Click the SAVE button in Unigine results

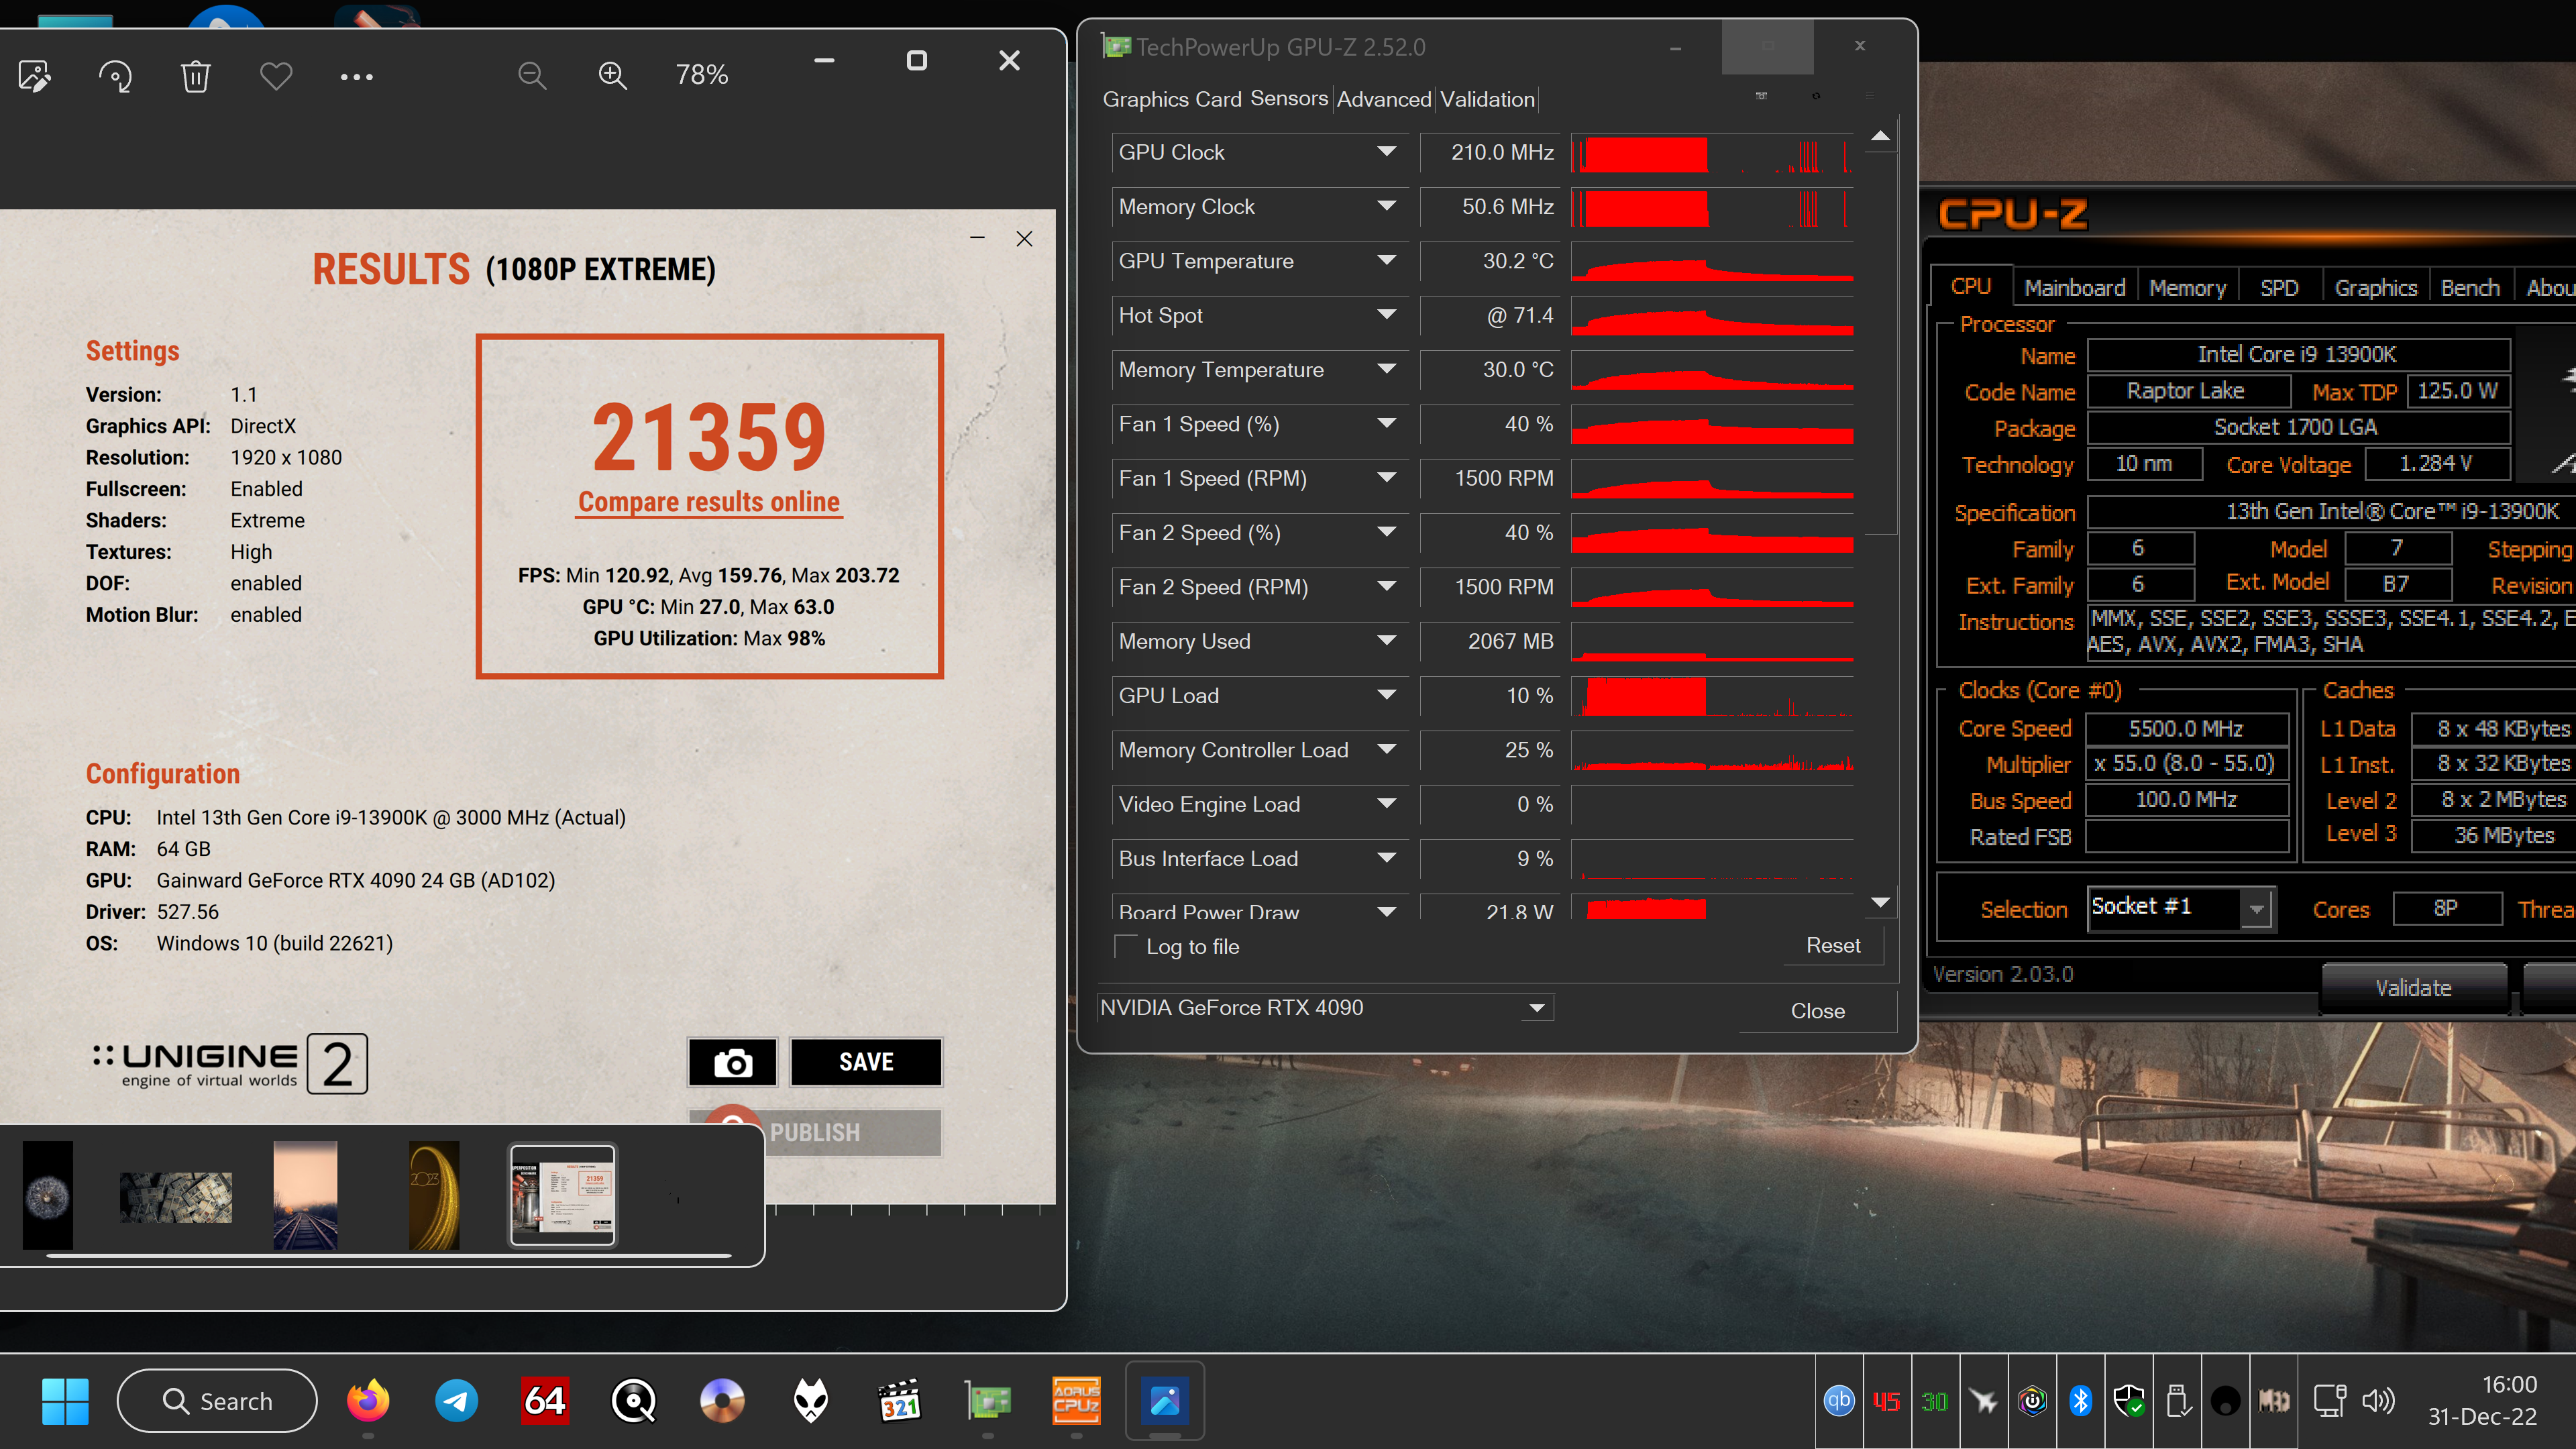(x=866, y=1062)
